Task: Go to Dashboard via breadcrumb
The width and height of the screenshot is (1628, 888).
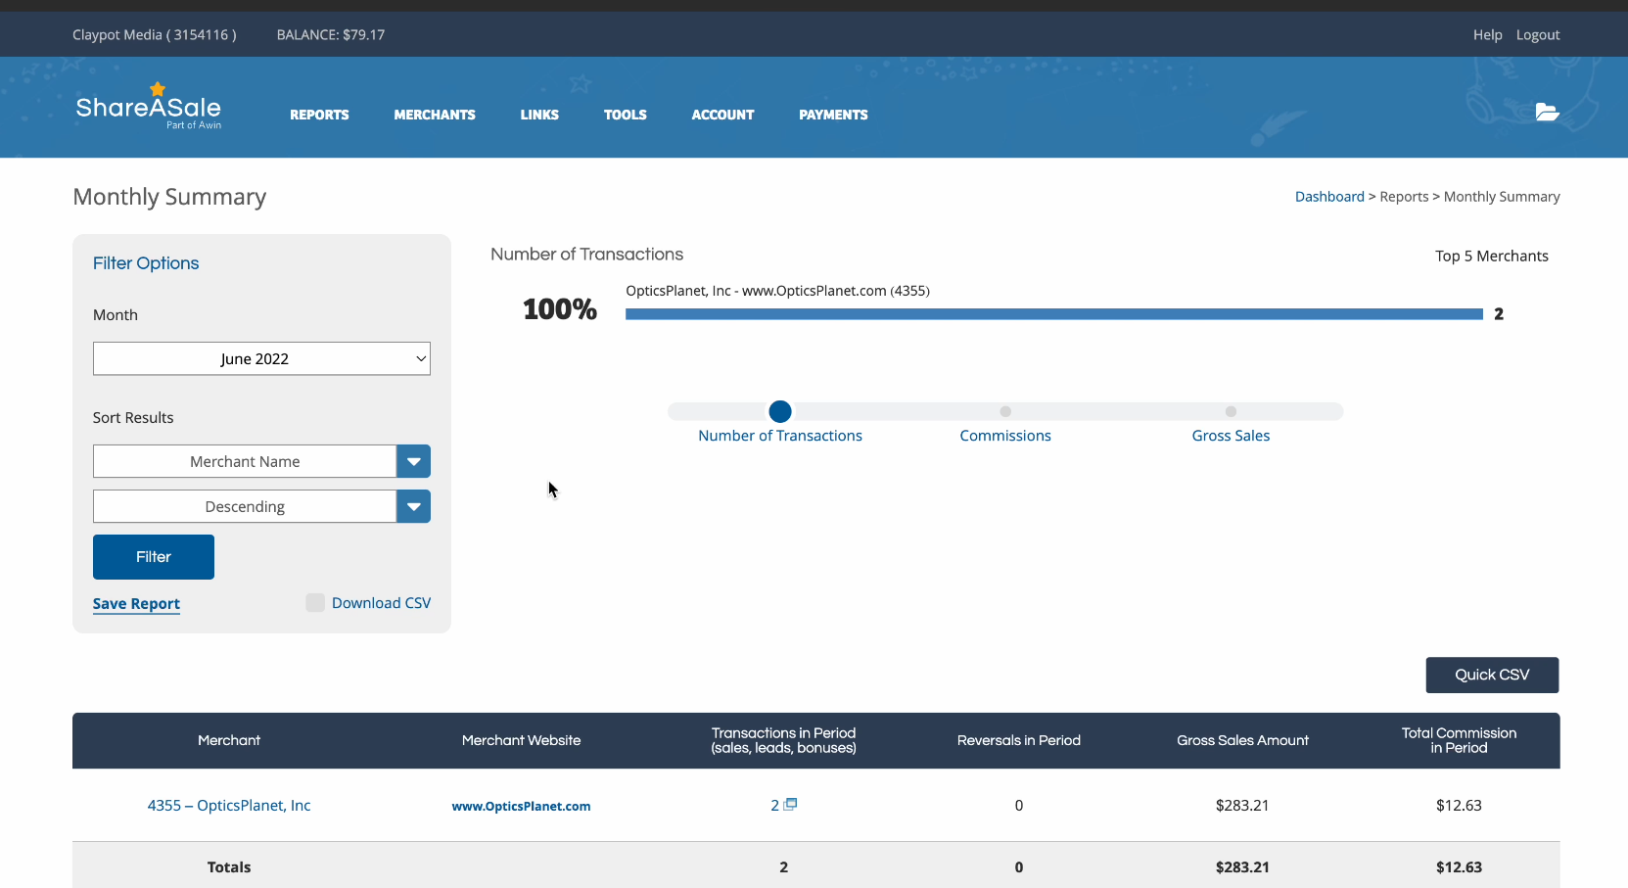Action: point(1329,197)
